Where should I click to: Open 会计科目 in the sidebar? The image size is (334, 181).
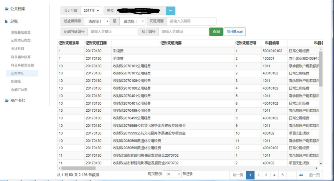(x=17, y=49)
